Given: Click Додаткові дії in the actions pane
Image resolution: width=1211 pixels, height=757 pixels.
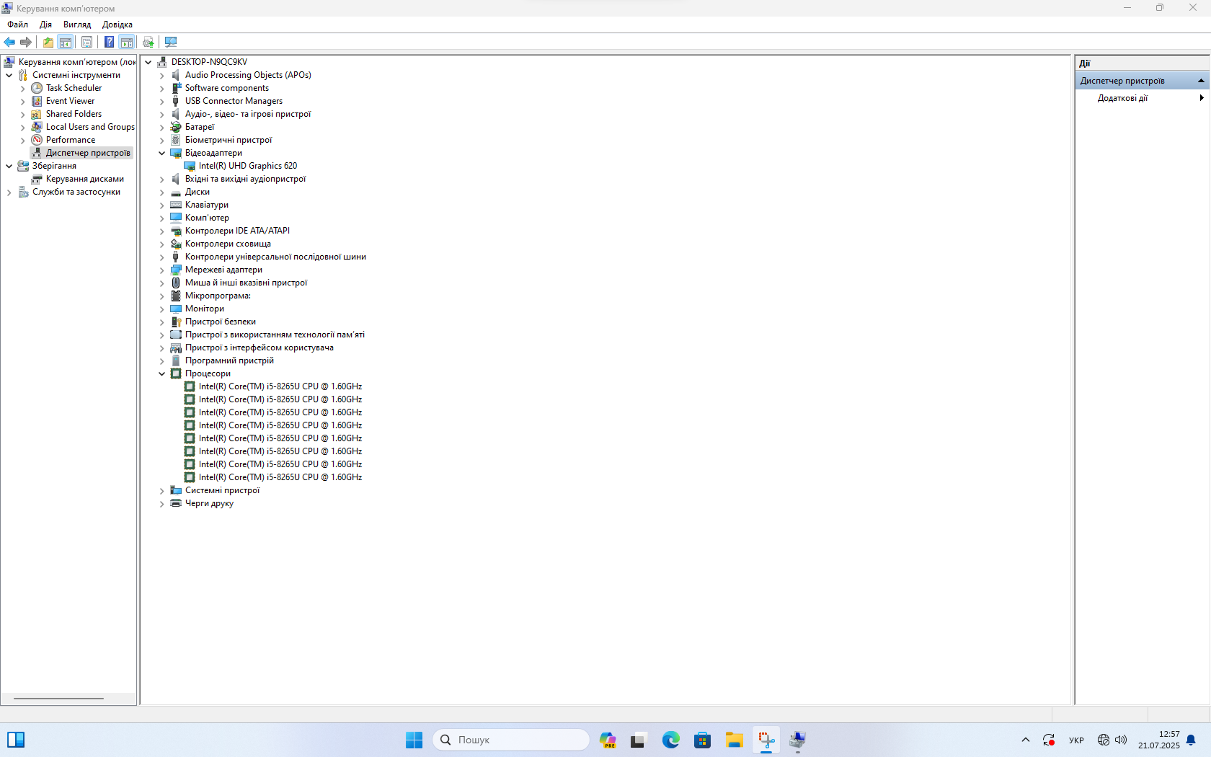Looking at the screenshot, I should click(x=1122, y=98).
